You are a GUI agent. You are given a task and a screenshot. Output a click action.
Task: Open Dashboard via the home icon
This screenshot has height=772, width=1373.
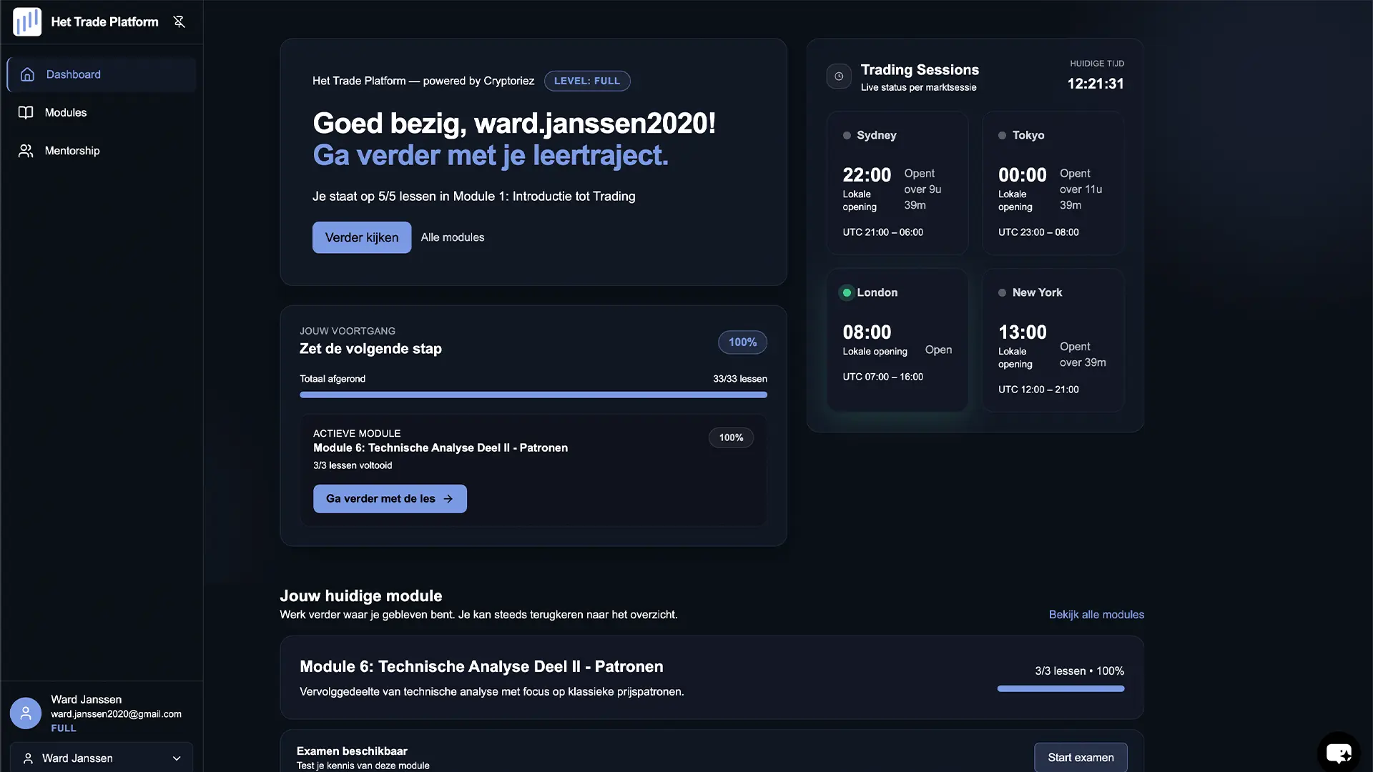pos(26,74)
